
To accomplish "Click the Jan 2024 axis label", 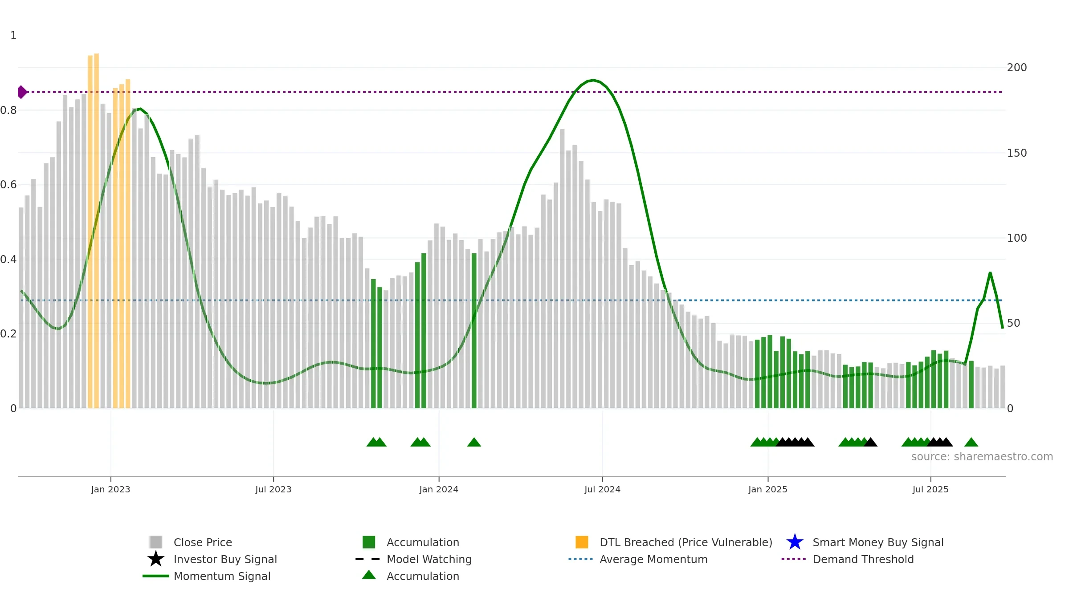I will click(x=439, y=490).
